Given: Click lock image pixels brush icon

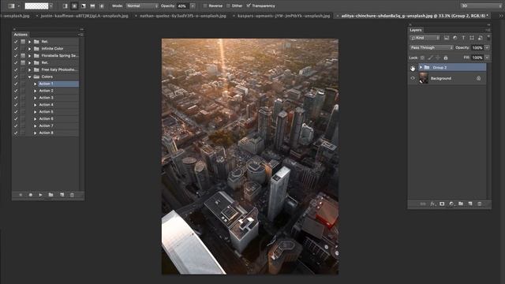Looking at the screenshot, I should tap(430, 58).
